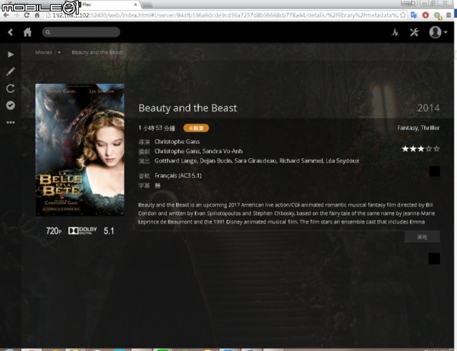Expand summary with the more button
The image size is (457, 351).
(x=421, y=237)
